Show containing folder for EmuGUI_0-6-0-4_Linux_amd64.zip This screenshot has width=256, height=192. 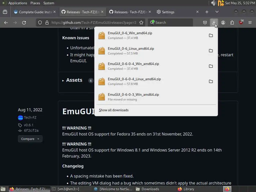(x=211, y=81)
